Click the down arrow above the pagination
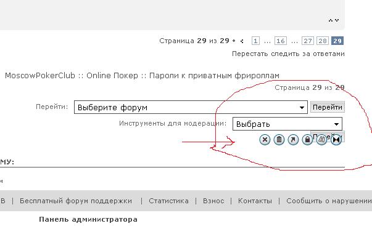The image size is (372, 226). coord(337,20)
